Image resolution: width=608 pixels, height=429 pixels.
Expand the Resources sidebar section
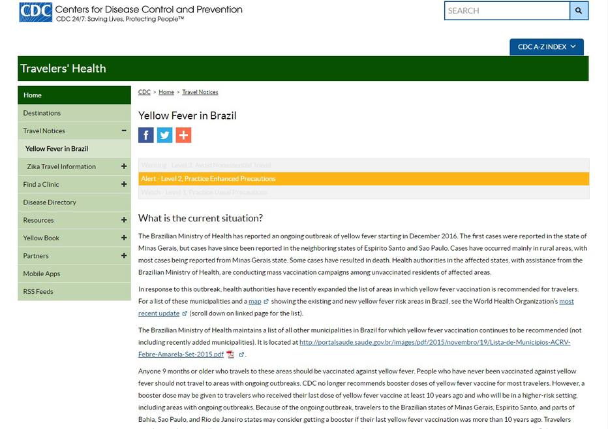pyautogui.click(x=124, y=220)
